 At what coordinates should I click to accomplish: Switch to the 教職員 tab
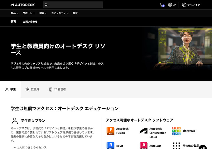click(32, 89)
